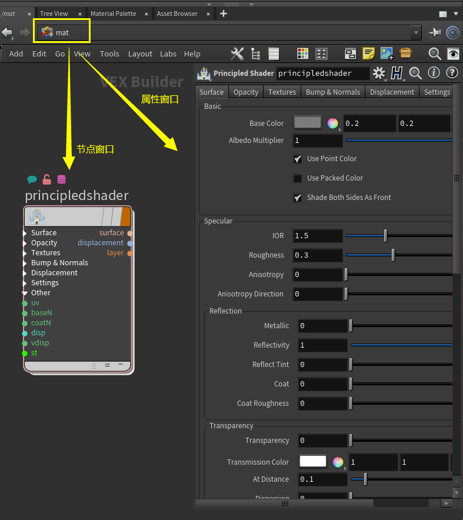This screenshot has height=520, width=463.
Task: Disable Use Point Color checkbox
Action: coord(298,159)
